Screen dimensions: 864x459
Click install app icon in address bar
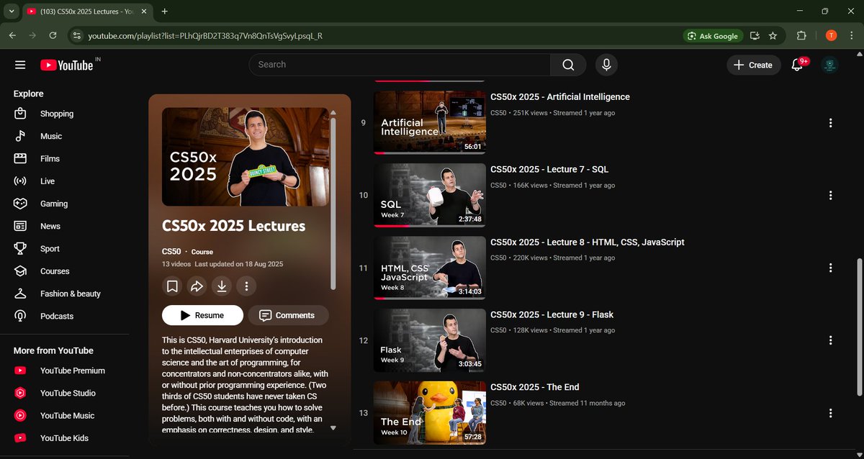(754, 36)
